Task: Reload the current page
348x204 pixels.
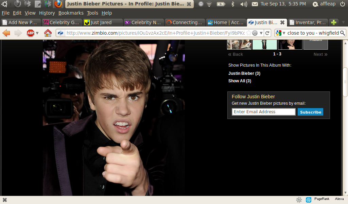Action: pyautogui.click(x=267, y=33)
